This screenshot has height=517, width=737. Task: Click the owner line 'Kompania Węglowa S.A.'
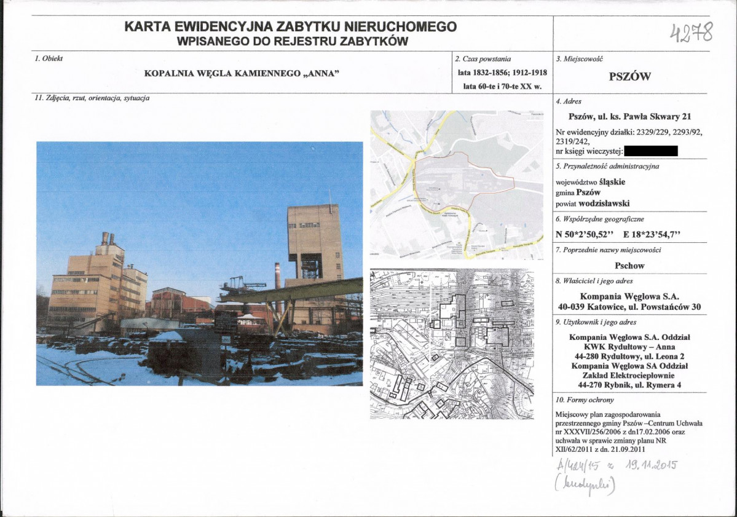pyautogui.click(x=629, y=296)
